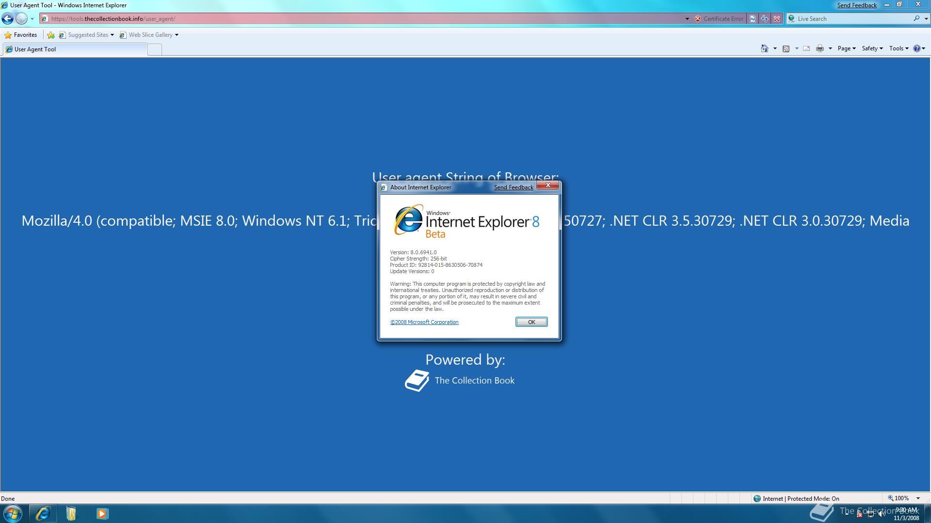
Task: Open the Windows Start orb
Action: (x=13, y=513)
